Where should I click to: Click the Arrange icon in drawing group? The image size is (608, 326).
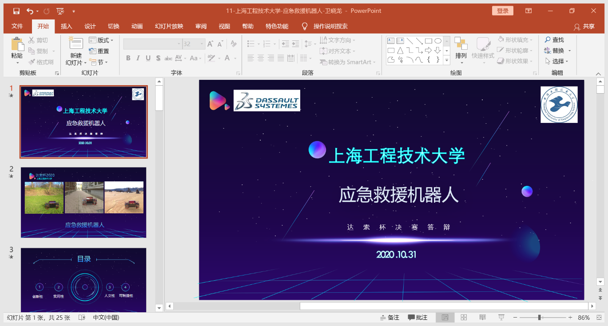tap(461, 44)
